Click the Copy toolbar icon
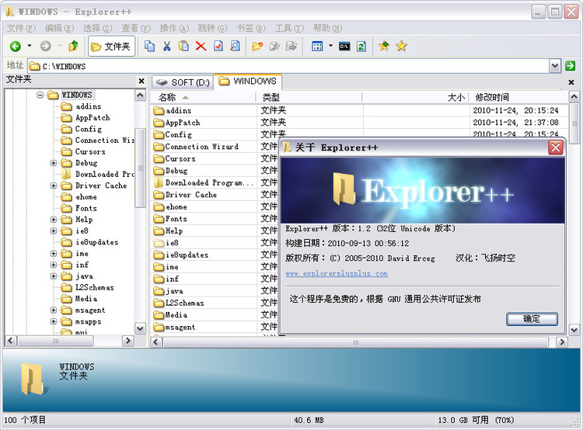This screenshot has width=583, height=430. point(149,46)
